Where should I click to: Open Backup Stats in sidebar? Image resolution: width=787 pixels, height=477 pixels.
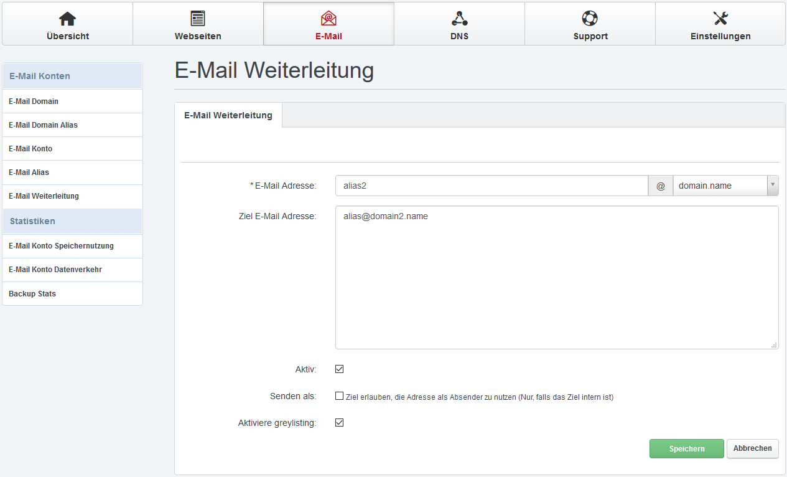[32, 294]
